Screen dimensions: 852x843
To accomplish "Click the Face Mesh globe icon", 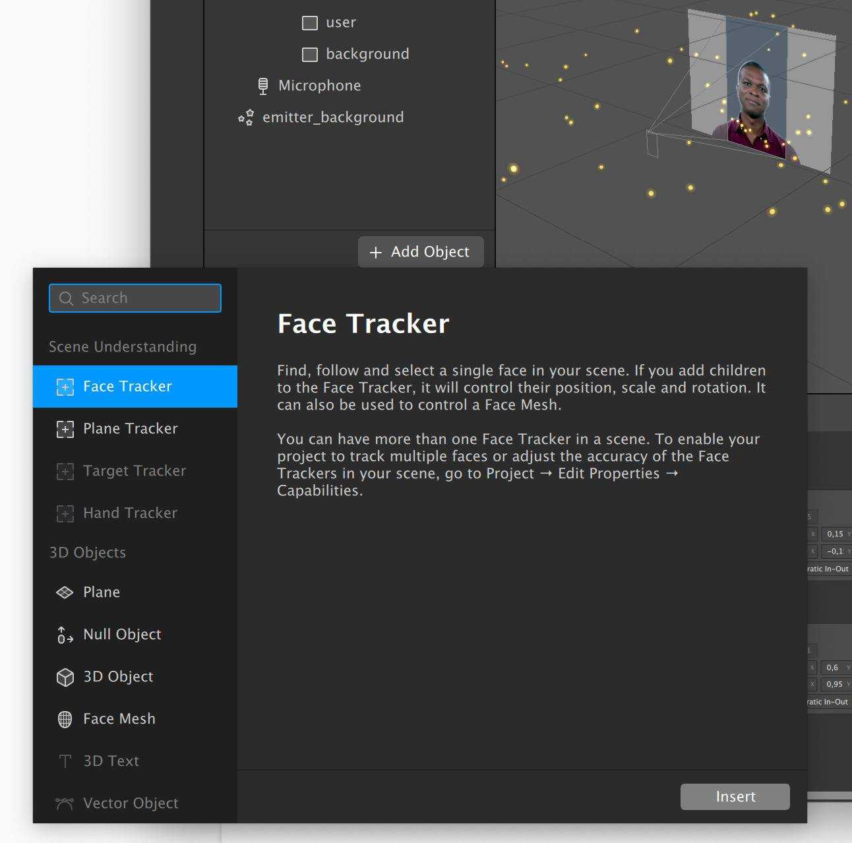I will click(65, 719).
